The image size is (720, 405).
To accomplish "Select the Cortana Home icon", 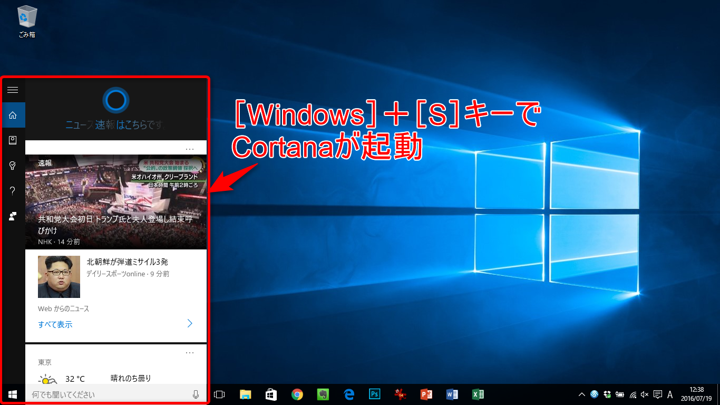I will 13,115.
